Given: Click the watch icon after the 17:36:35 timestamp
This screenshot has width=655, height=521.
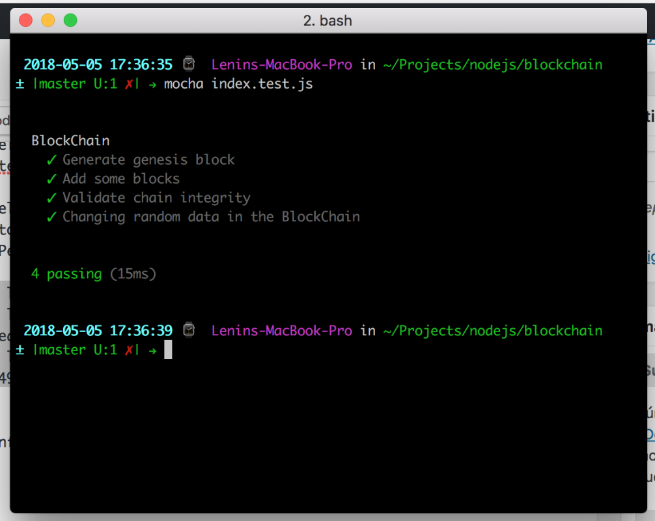Looking at the screenshot, I should 189,64.
